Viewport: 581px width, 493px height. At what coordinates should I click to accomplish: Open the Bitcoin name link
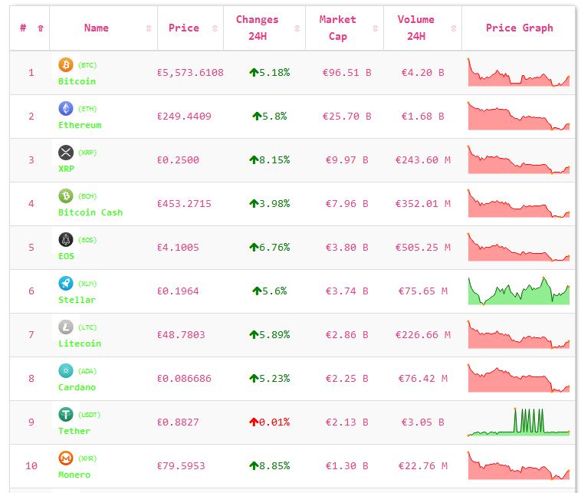pos(77,81)
